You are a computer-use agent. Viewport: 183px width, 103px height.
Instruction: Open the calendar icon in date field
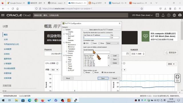tap(128, 54)
